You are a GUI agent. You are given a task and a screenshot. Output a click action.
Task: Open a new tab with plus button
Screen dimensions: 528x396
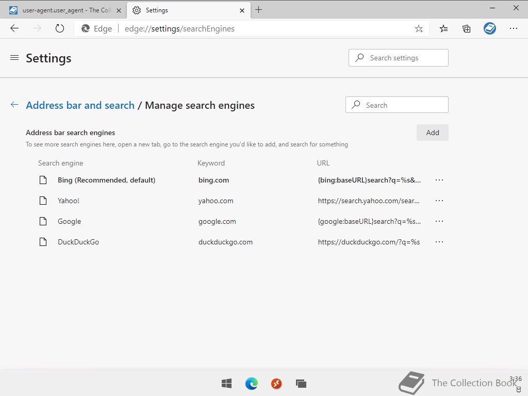tap(258, 10)
